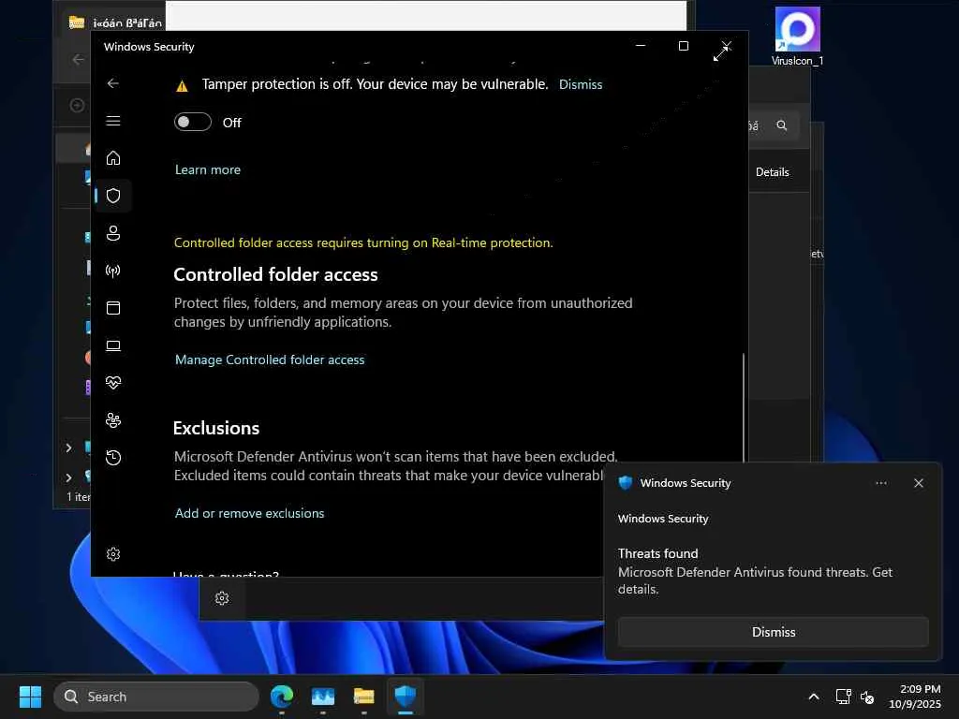Open File Explorer from taskbar

364,696
